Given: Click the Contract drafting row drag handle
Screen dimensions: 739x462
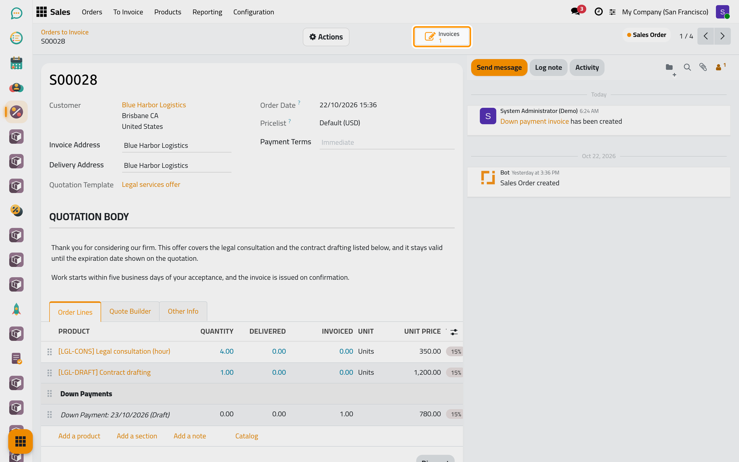Looking at the screenshot, I should click(50, 373).
